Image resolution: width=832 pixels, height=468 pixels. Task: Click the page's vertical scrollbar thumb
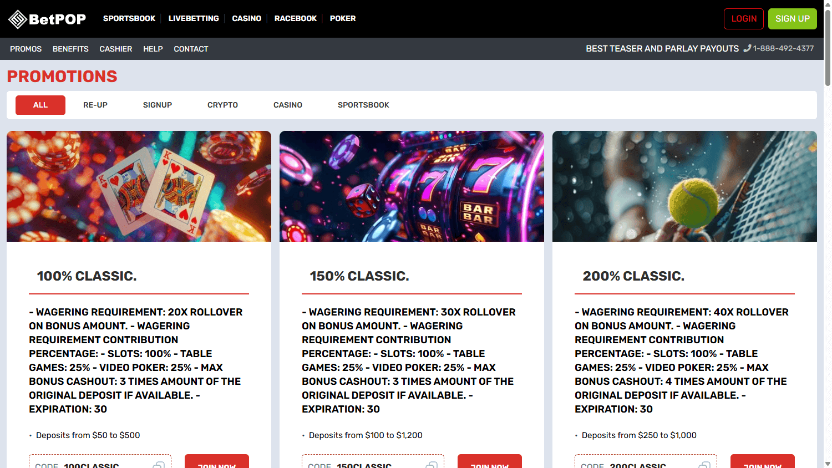coord(828,47)
